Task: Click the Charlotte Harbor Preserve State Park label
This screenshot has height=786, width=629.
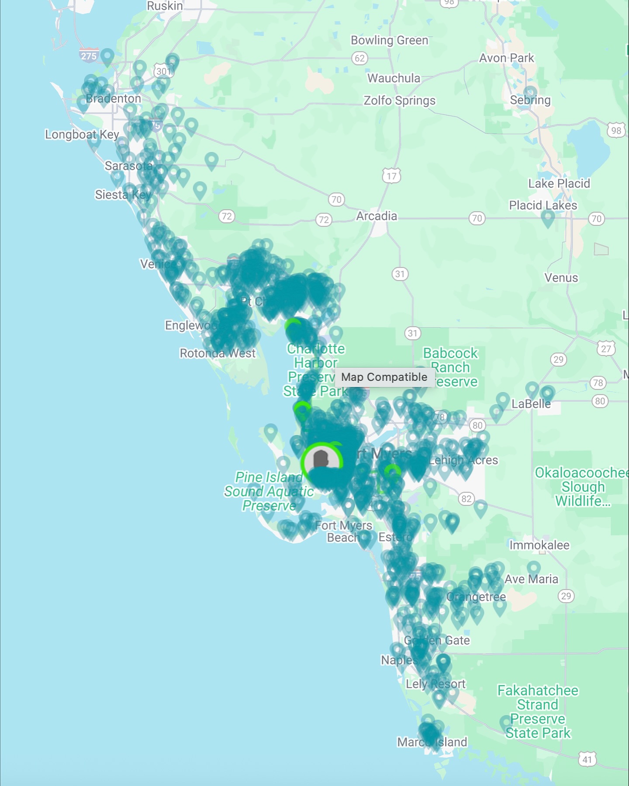Action: coord(315,370)
